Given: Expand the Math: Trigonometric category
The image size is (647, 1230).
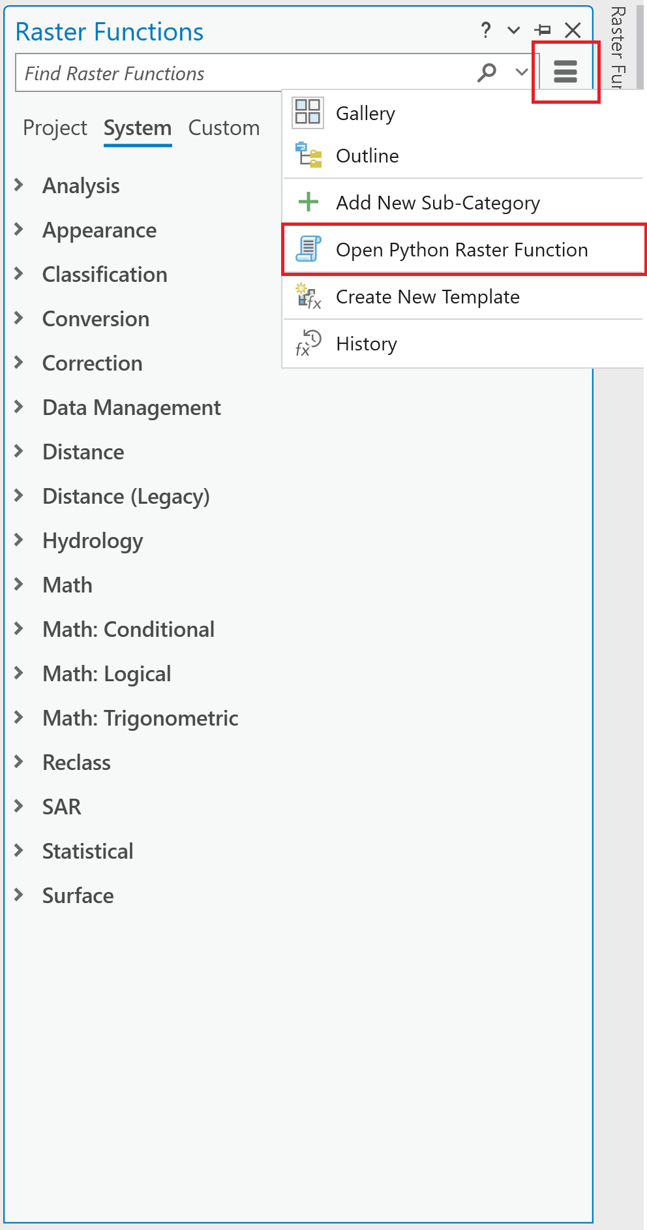Looking at the screenshot, I should 19,718.
